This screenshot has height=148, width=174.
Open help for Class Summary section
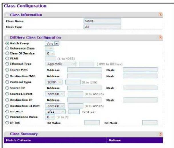coord(161,134)
